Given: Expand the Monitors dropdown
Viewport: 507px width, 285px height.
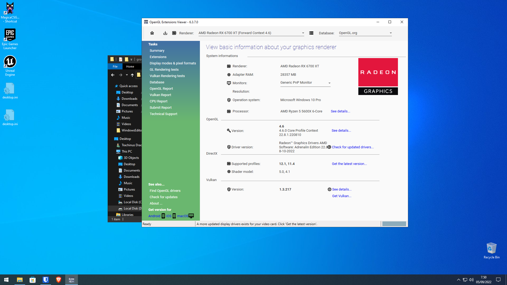Looking at the screenshot, I should (x=329, y=83).
